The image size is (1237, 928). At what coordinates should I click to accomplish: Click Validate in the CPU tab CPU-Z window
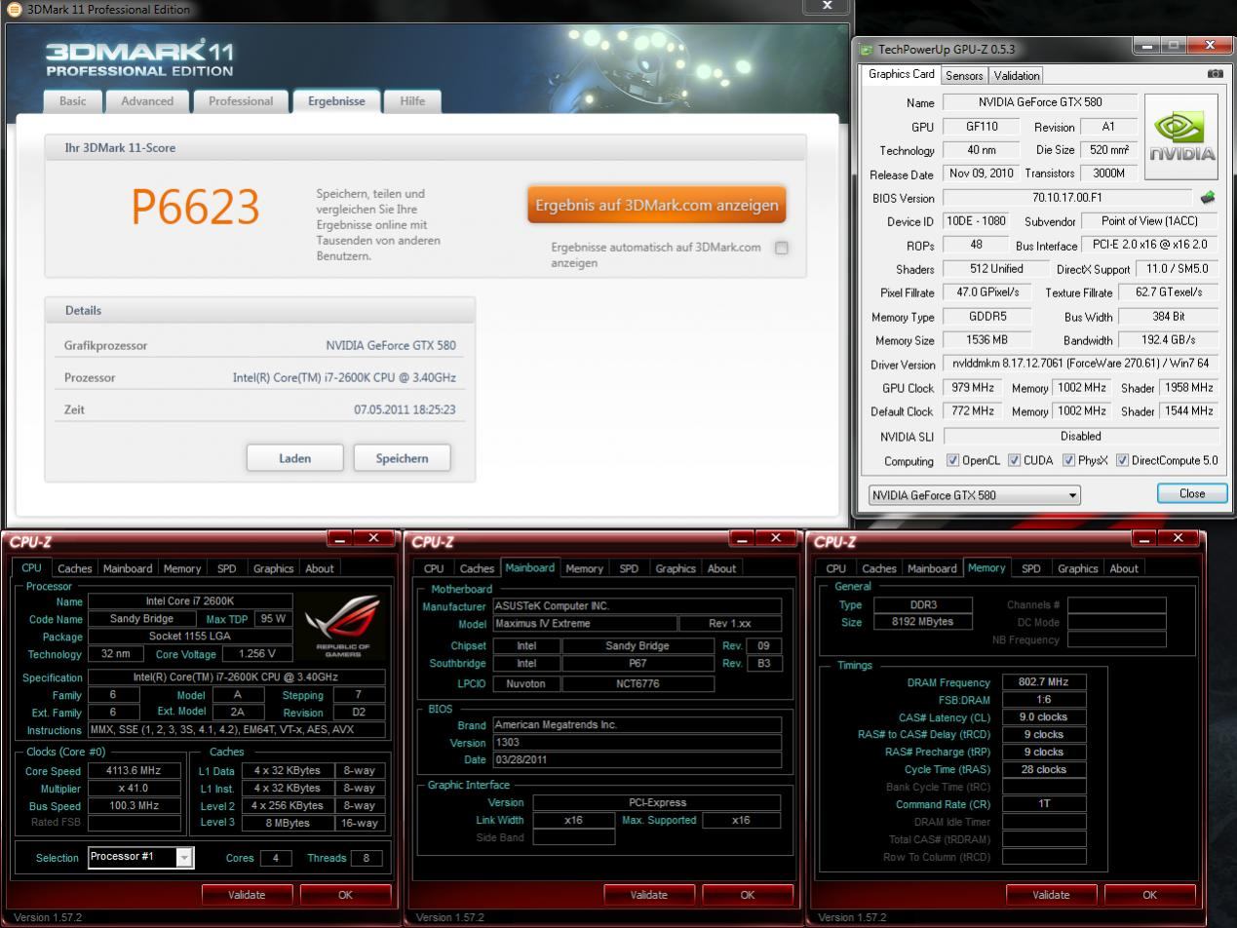click(247, 894)
